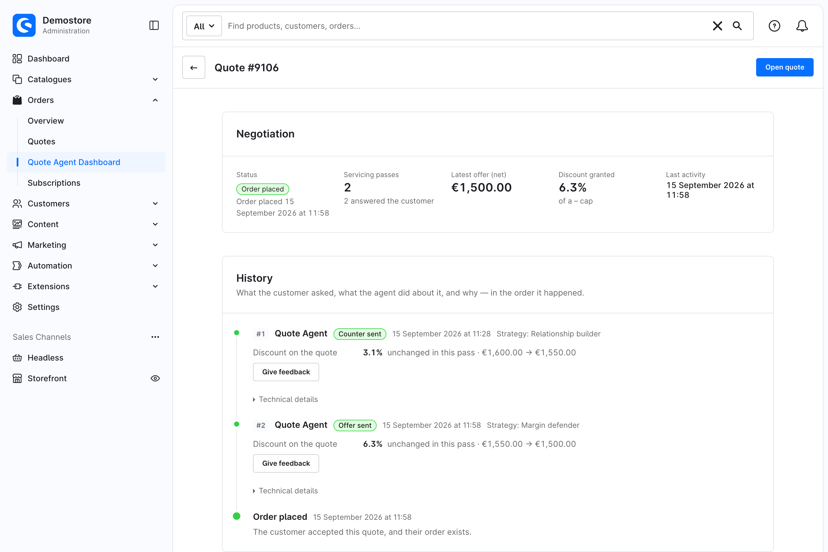Viewport: 828px width, 552px height.
Task: Go back with the arrow button
Action: tap(193, 67)
